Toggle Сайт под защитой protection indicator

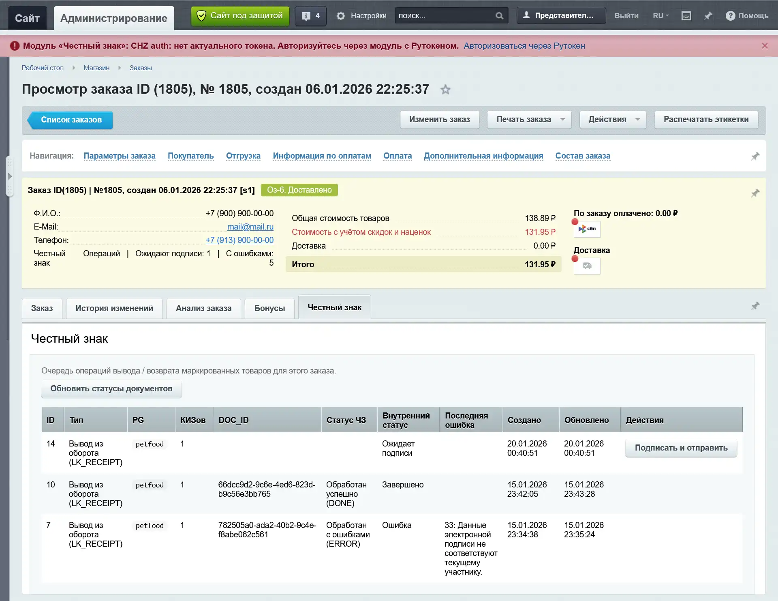tap(240, 16)
